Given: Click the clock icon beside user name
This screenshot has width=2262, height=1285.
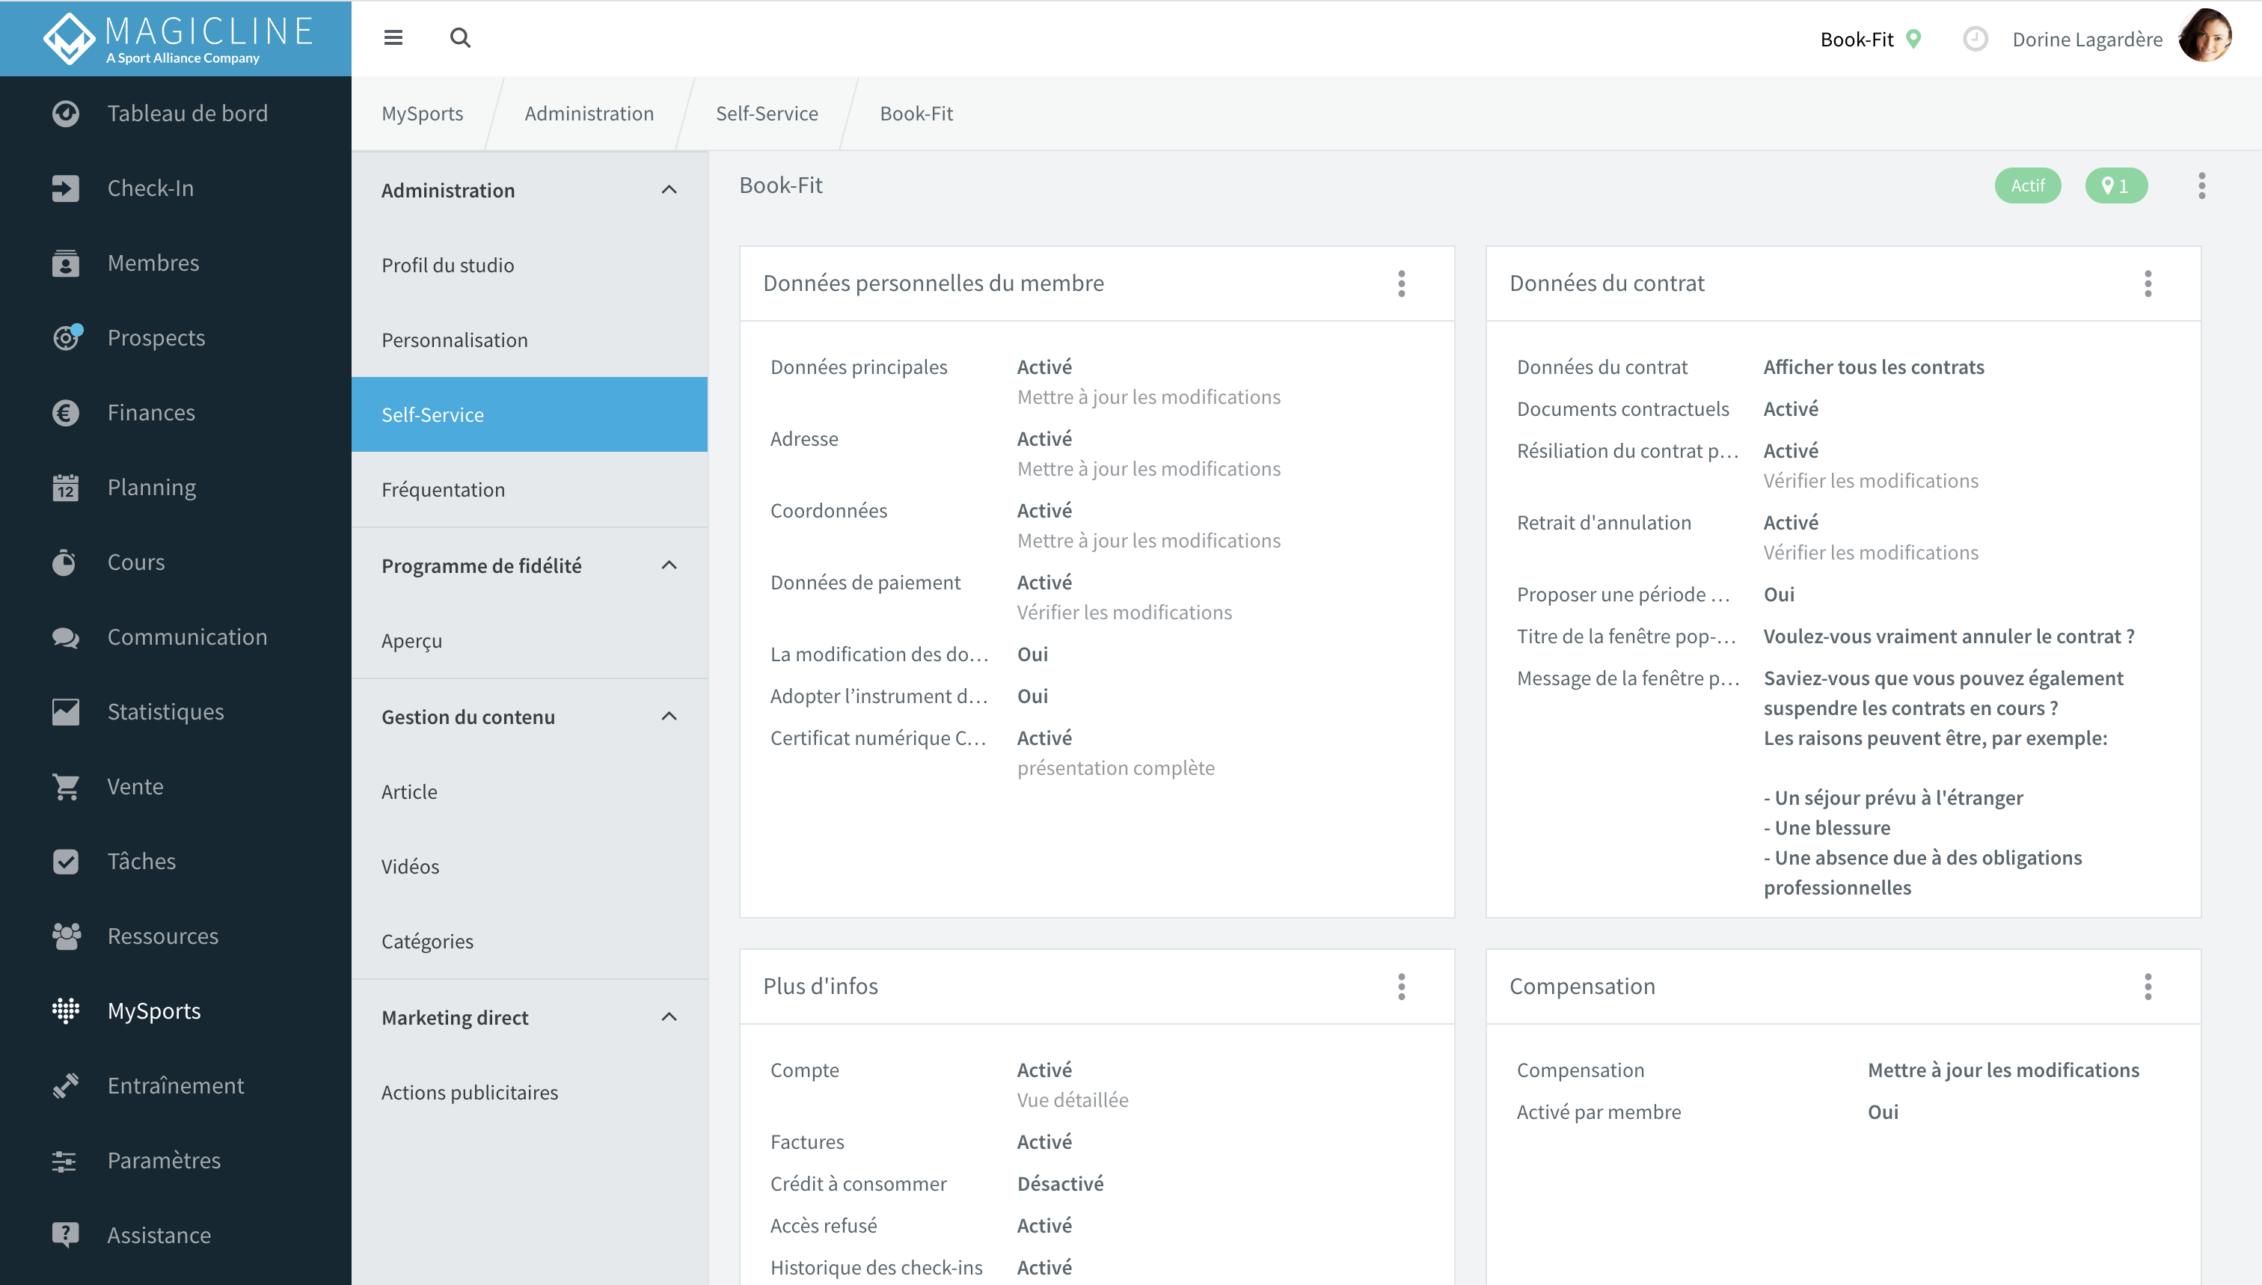Looking at the screenshot, I should [x=1974, y=39].
